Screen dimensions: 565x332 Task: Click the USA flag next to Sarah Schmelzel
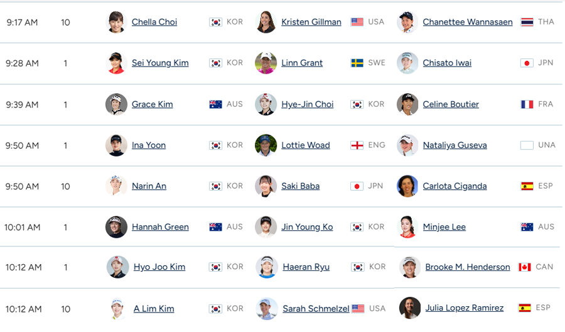pos(358,309)
